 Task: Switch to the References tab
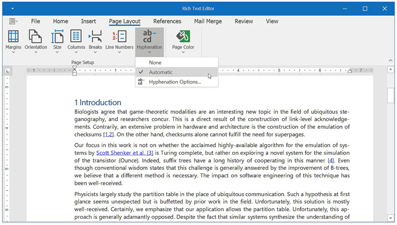coord(167,21)
